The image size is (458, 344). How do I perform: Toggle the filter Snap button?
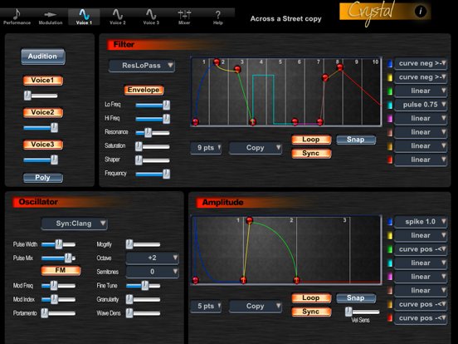point(356,140)
